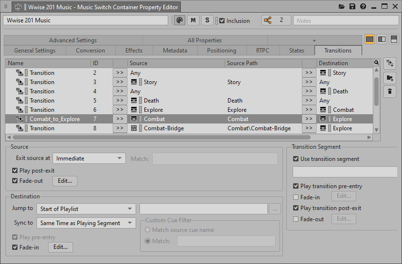Open the object color palette icon
This screenshot has width=402, height=264.
click(x=179, y=20)
